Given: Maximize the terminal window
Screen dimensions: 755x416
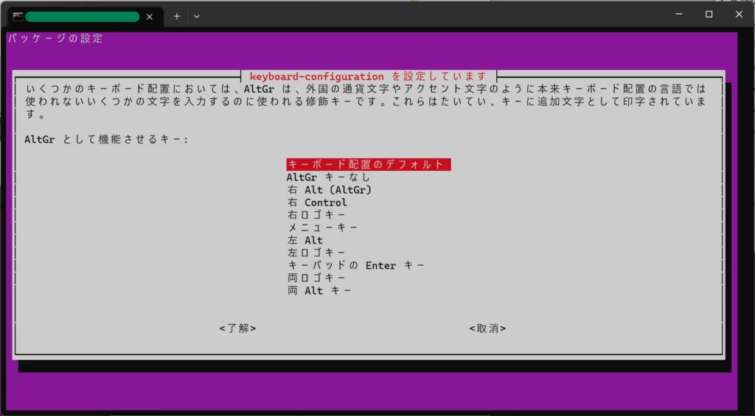Looking at the screenshot, I should pyautogui.click(x=709, y=15).
